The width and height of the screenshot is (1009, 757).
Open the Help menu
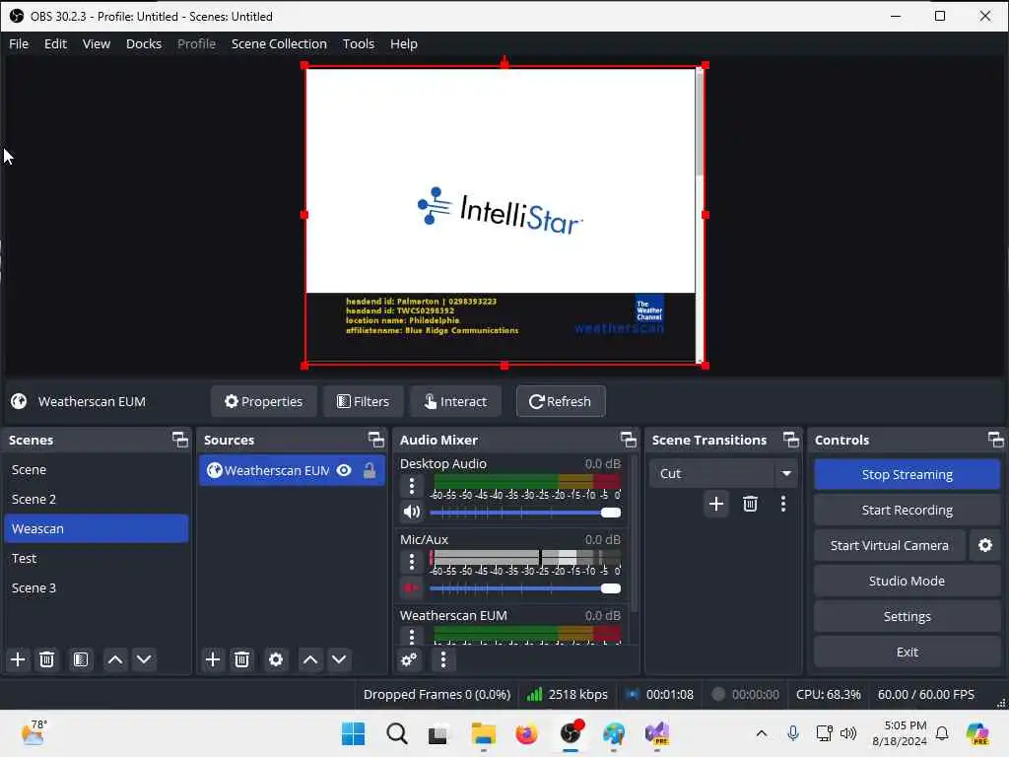pyautogui.click(x=403, y=43)
